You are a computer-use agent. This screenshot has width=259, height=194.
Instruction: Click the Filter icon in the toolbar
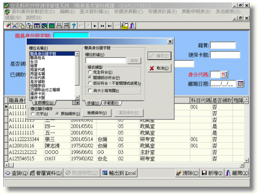coord(125,26)
